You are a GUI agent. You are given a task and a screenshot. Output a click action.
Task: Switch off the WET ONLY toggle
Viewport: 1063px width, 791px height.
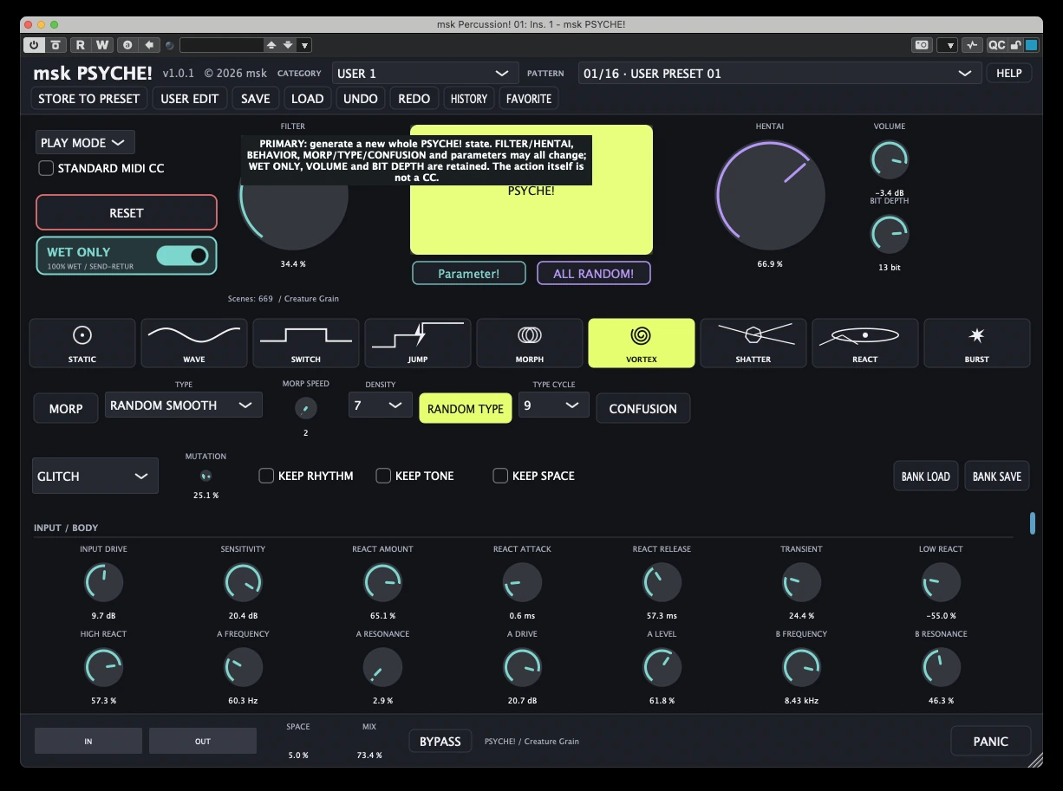(x=183, y=256)
